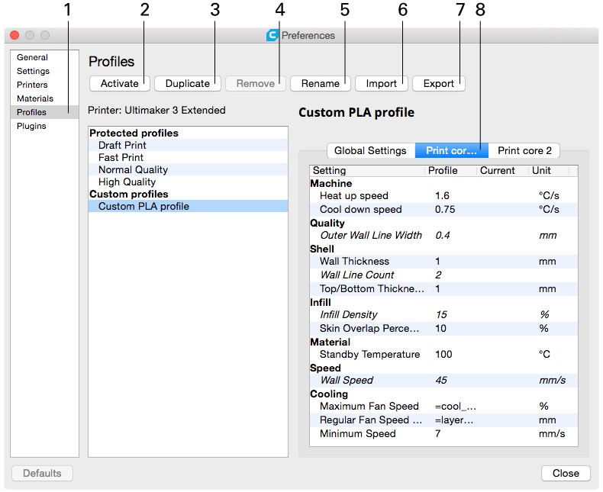The image size is (603, 492).
Task: Choose the Normal Quality profile
Action: [x=188, y=170]
